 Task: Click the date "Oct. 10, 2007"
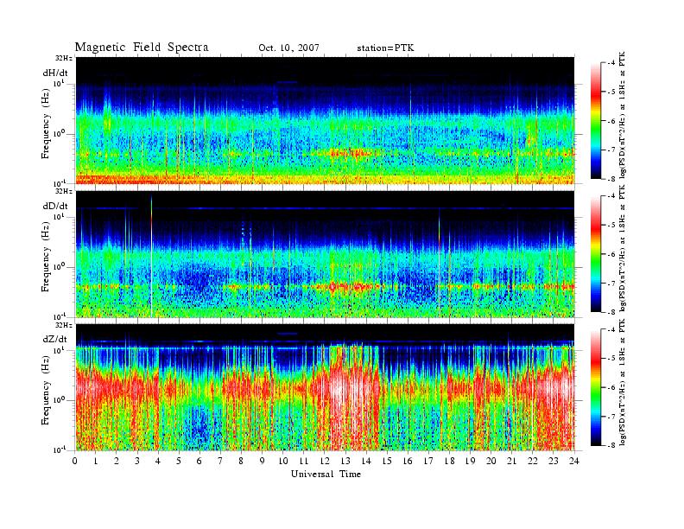[288, 48]
